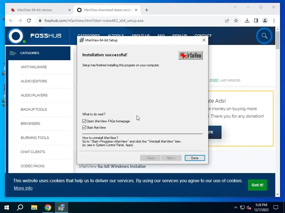285x213 pixels.
Task: Open SIGN UP in Fosshub navigation
Action: pyautogui.click(x=180, y=35)
